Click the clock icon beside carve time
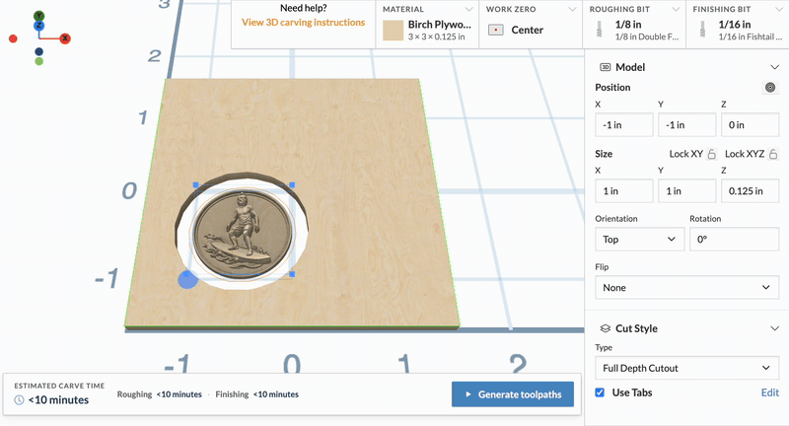The width and height of the screenshot is (789, 426). (19, 400)
